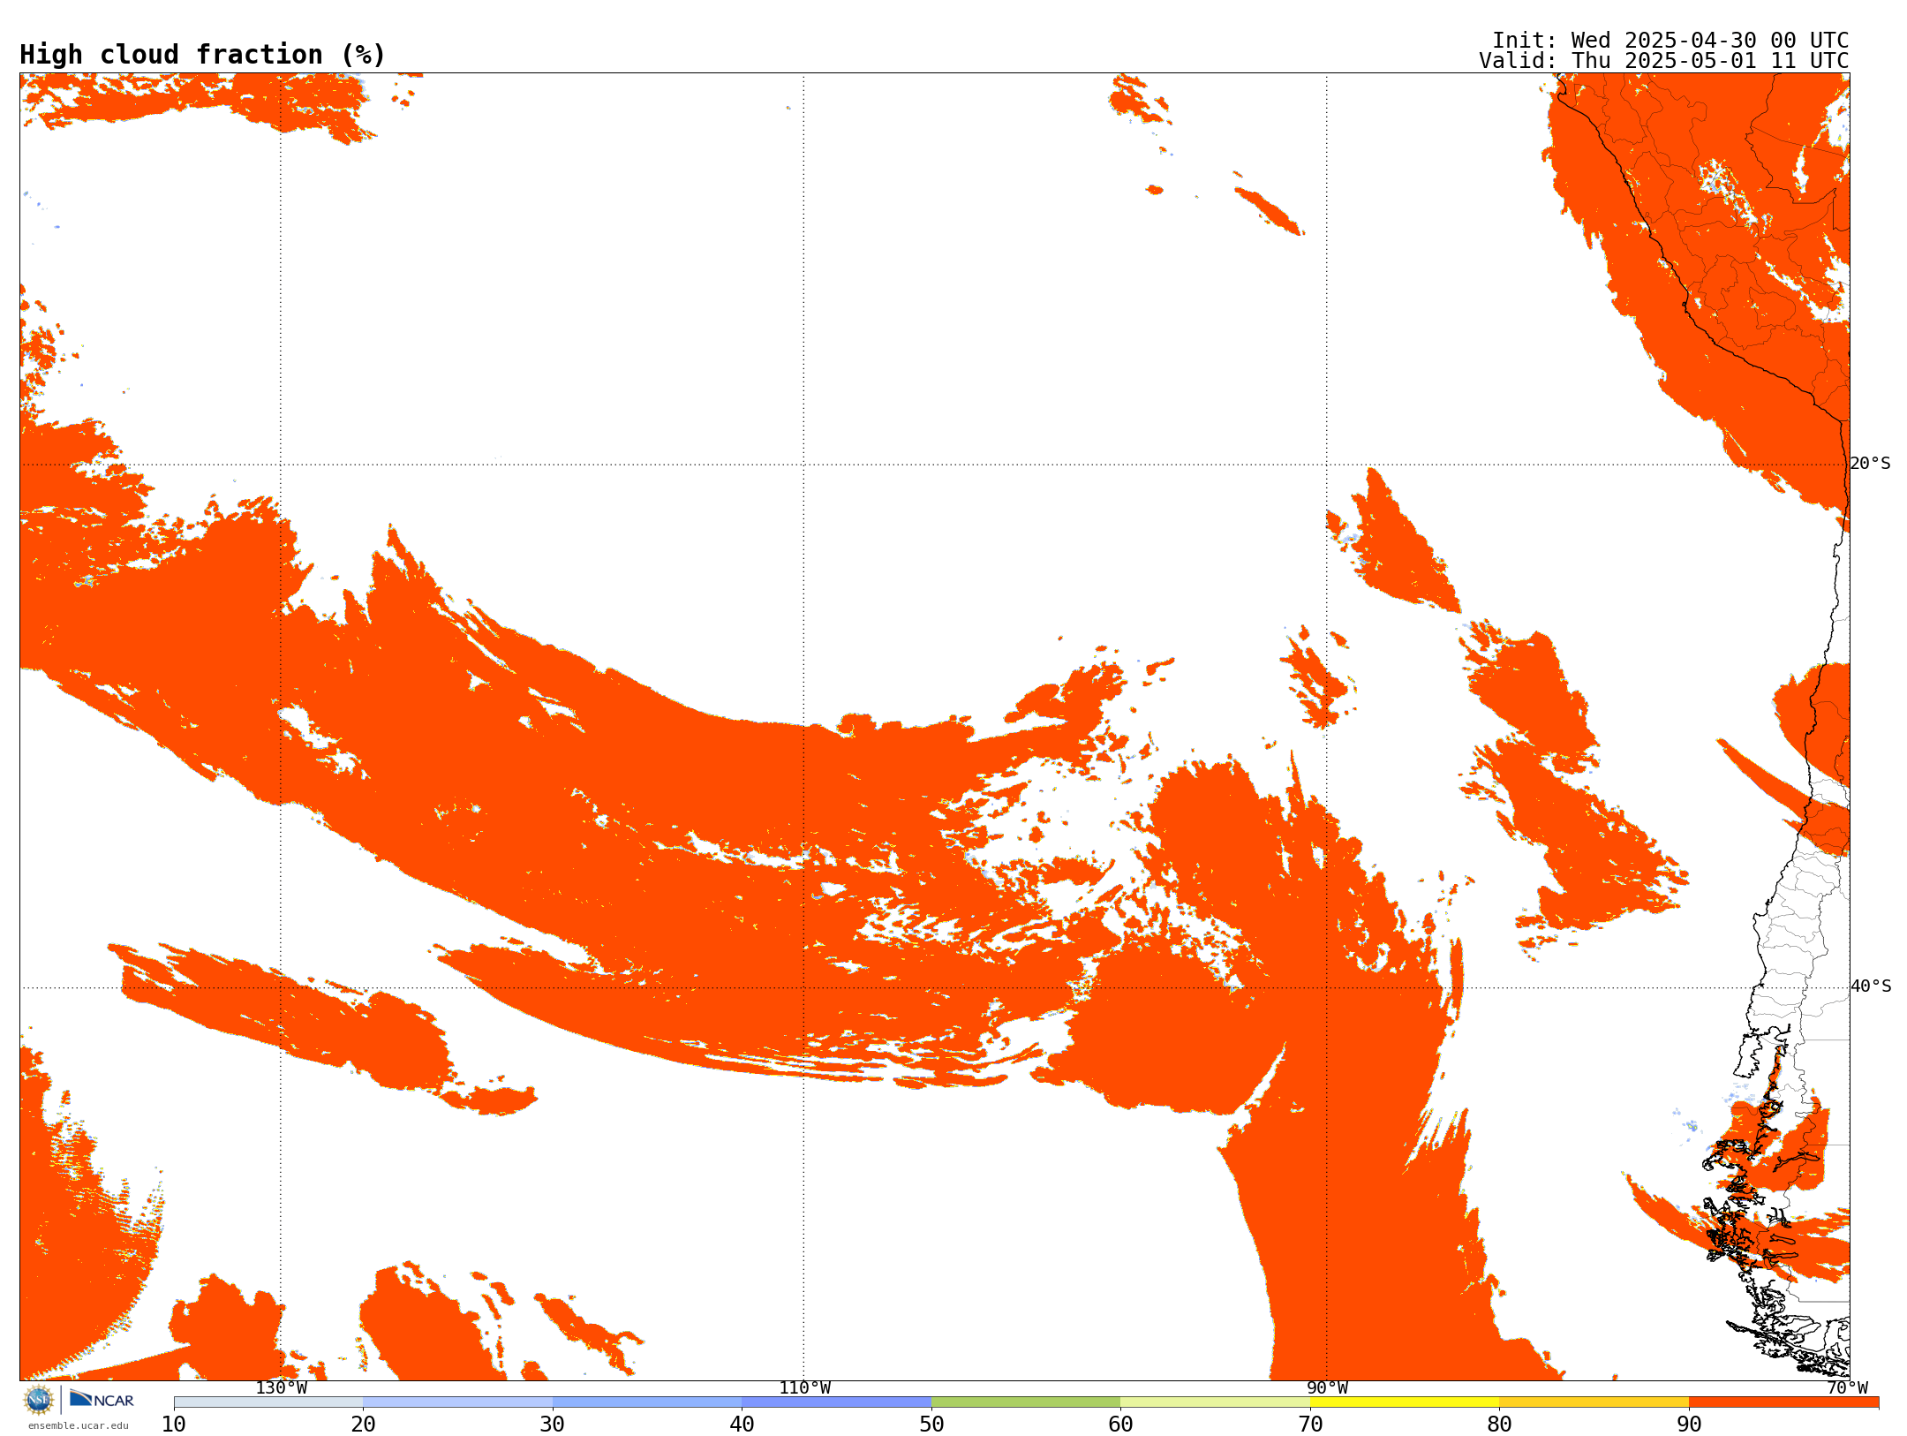This screenshot has height=1436, width=1907.
Task: Click the 70°W longitude label
Action: click(1847, 1387)
